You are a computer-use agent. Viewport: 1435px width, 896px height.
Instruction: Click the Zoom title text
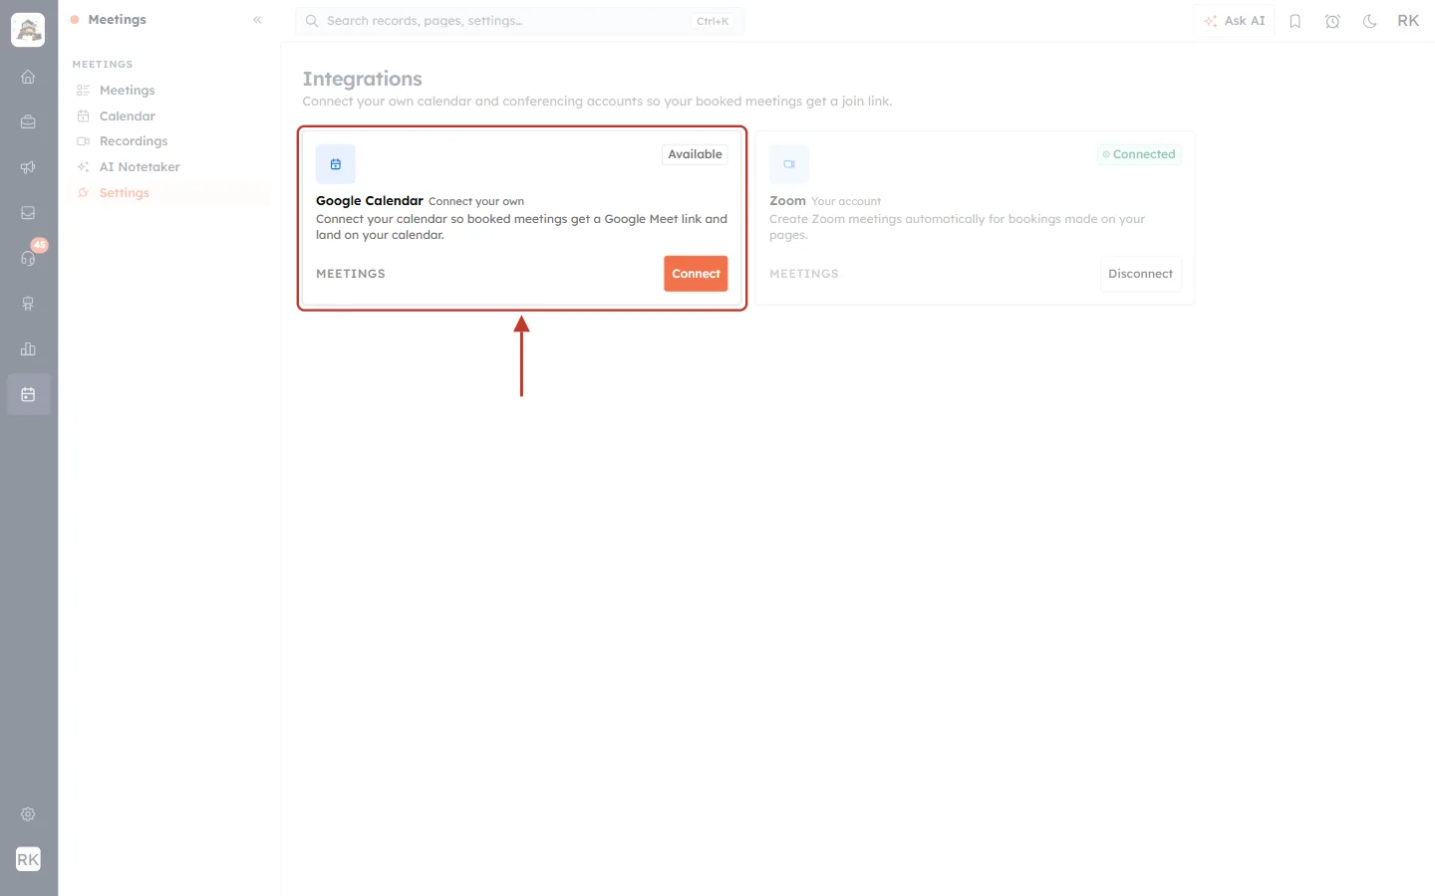(787, 201)
